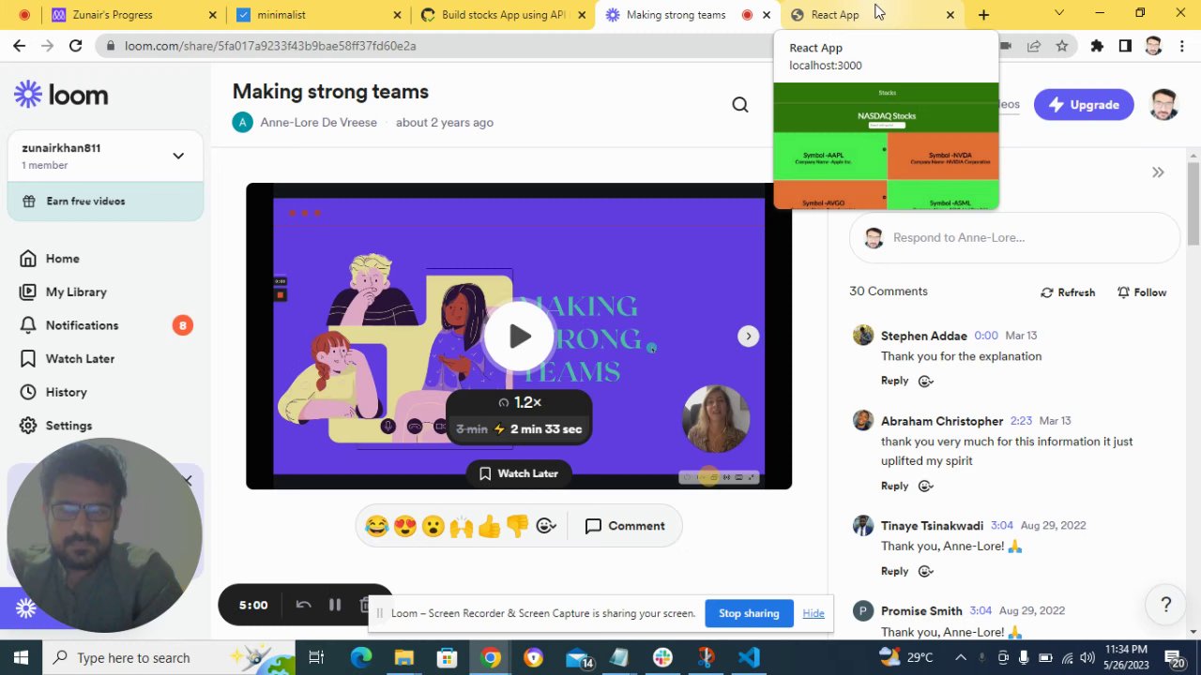Jump to 2:23 timestamp in Abraham's comment

point(1021,421)
